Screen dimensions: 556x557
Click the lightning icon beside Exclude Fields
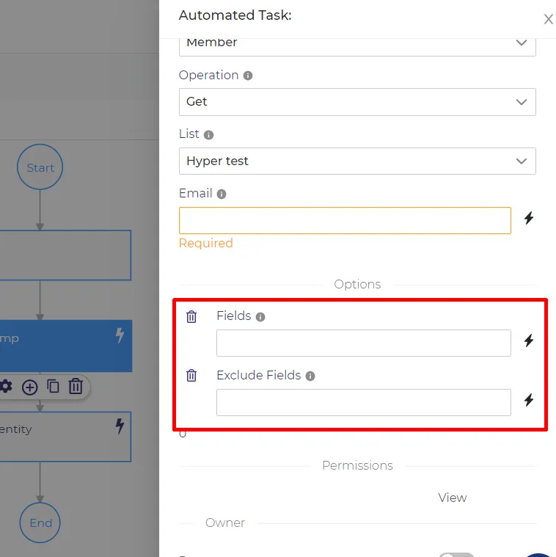[x=529, y=400]
